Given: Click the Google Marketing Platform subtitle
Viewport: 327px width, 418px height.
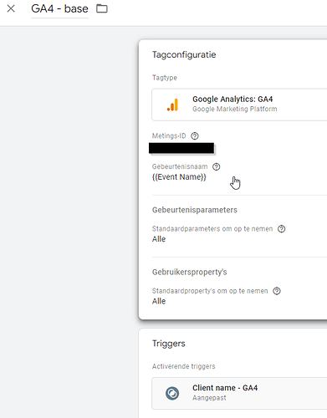Looking at the screenshot, I should click(x=235, y=109).
